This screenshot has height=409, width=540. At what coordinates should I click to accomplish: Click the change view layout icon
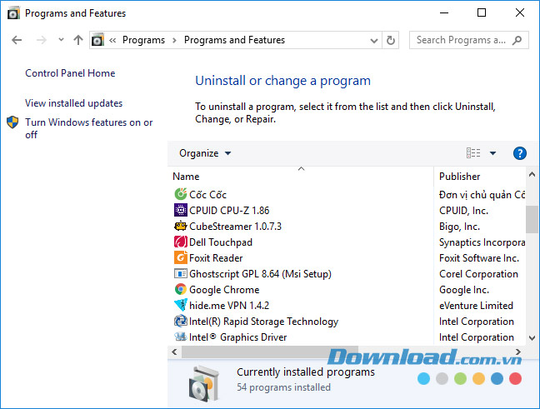point(473,153)
